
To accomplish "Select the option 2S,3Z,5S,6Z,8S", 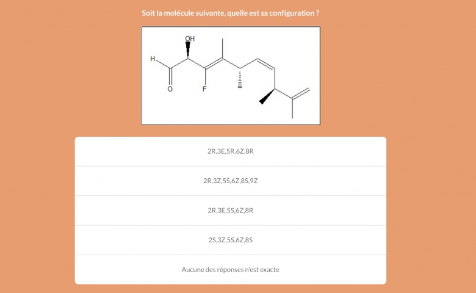I will [x=231, y=240].
